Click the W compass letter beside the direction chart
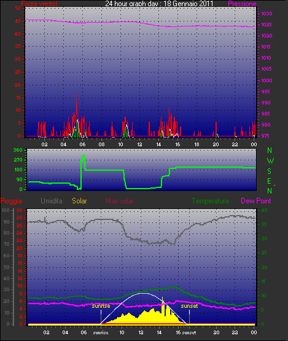Image resolution: width=288 pixels, height=341 pixels. click(270, 161)
